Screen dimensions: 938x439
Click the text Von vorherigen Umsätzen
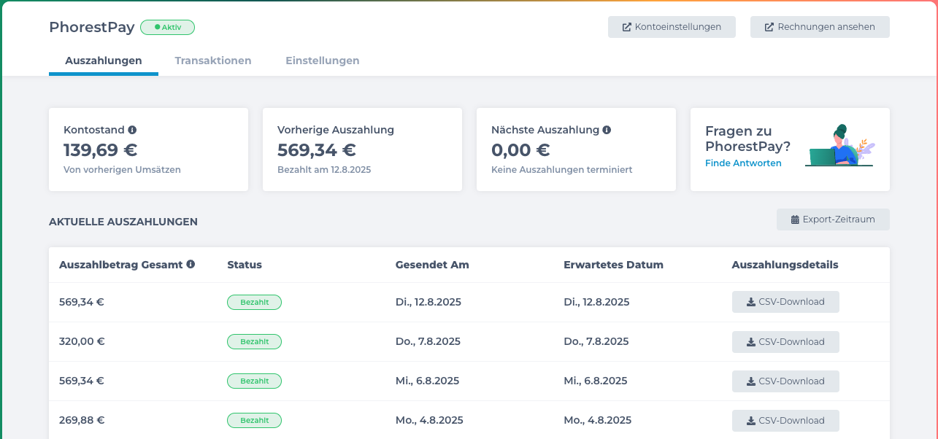[122, 170]
